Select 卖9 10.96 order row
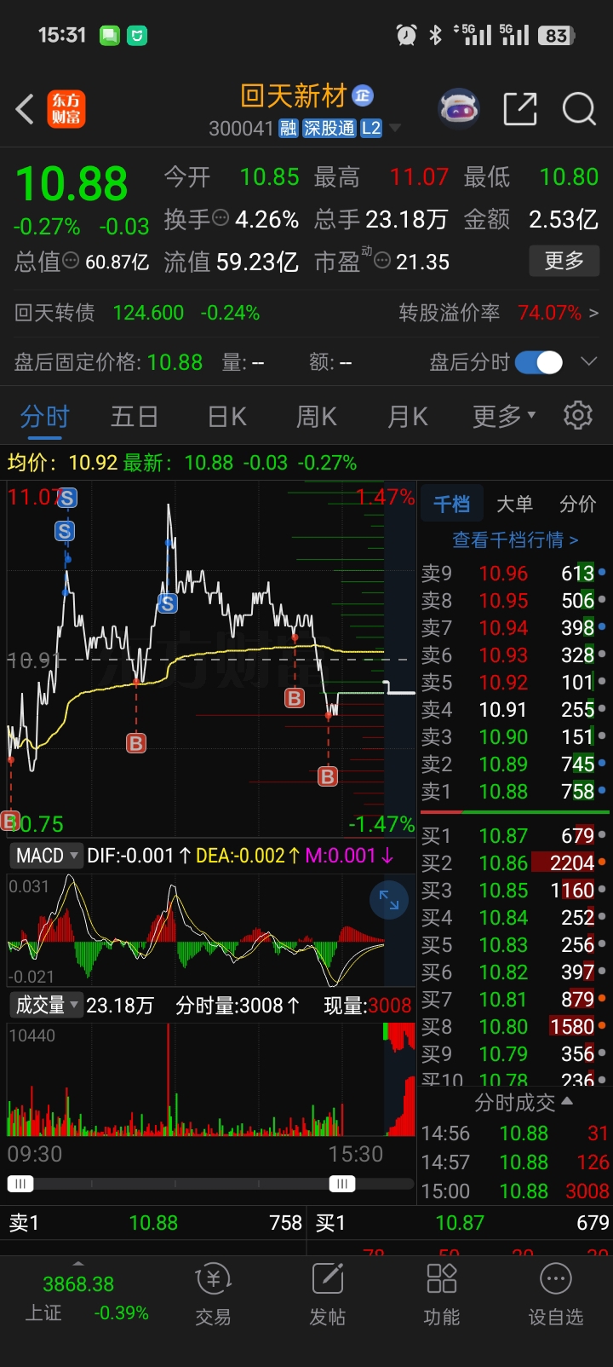 pyautogui.click(x=514, y=574)
